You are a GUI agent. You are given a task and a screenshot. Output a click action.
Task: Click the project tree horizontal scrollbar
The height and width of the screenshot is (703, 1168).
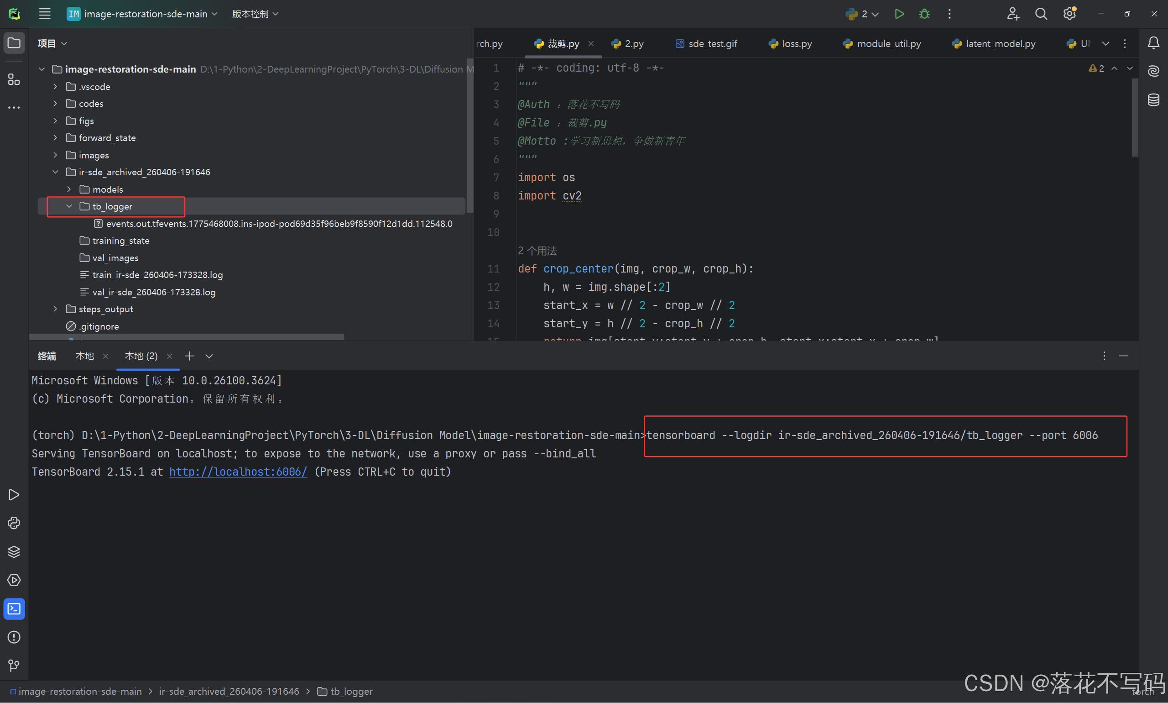[187, 337]
